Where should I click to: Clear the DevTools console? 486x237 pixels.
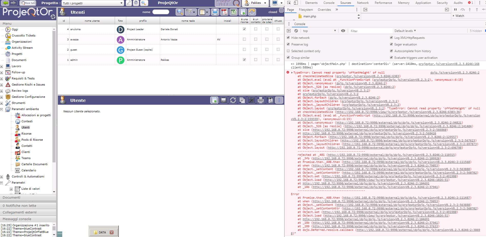[296, 31]
